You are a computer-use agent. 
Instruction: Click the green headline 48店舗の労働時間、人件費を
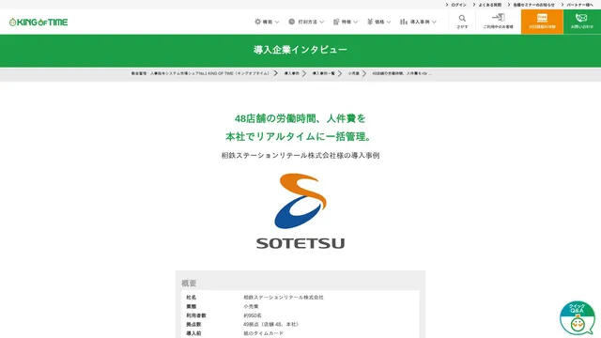click(x=300, y=119)
